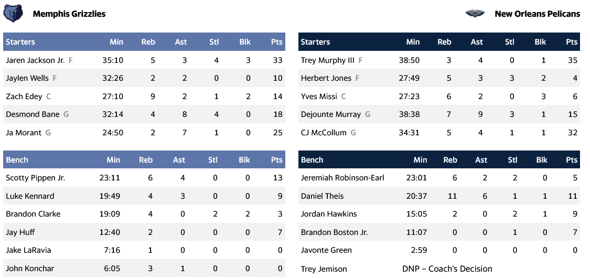Open CJ McCollum's player profile
Viewport: 590px width, 279px height.
coord(324,133)
